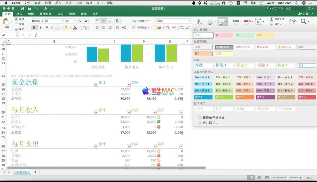Viewport: 317px width, 182px height.
Task: Switch to the 公式 ribbon tab
Action: (x=60, y=14)
